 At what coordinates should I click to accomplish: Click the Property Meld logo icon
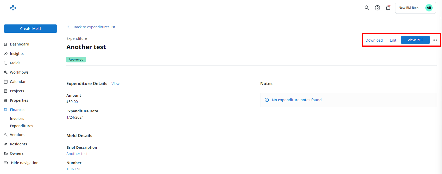click(13, 8)
